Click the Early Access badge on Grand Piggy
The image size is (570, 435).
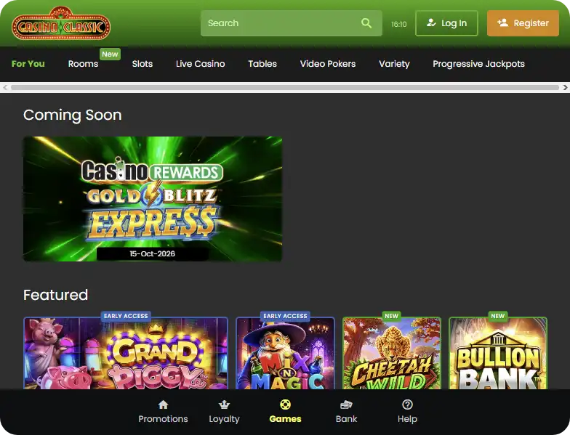pyautogui.click(x=126, y=316)
